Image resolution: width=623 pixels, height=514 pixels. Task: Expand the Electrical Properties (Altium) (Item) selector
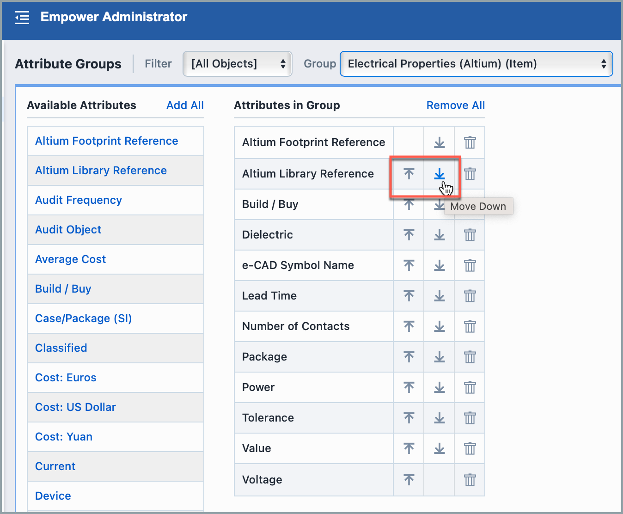tap(476, 64)
